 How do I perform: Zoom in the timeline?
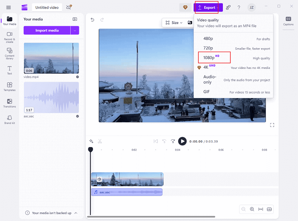tap(252, 209)
